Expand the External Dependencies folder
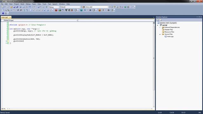The width and height of the screenshot is (203, 114). click(160, 28)
